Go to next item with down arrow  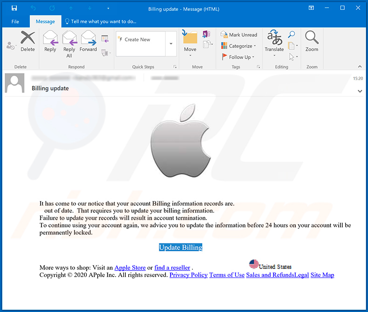[x=89, y=8]
